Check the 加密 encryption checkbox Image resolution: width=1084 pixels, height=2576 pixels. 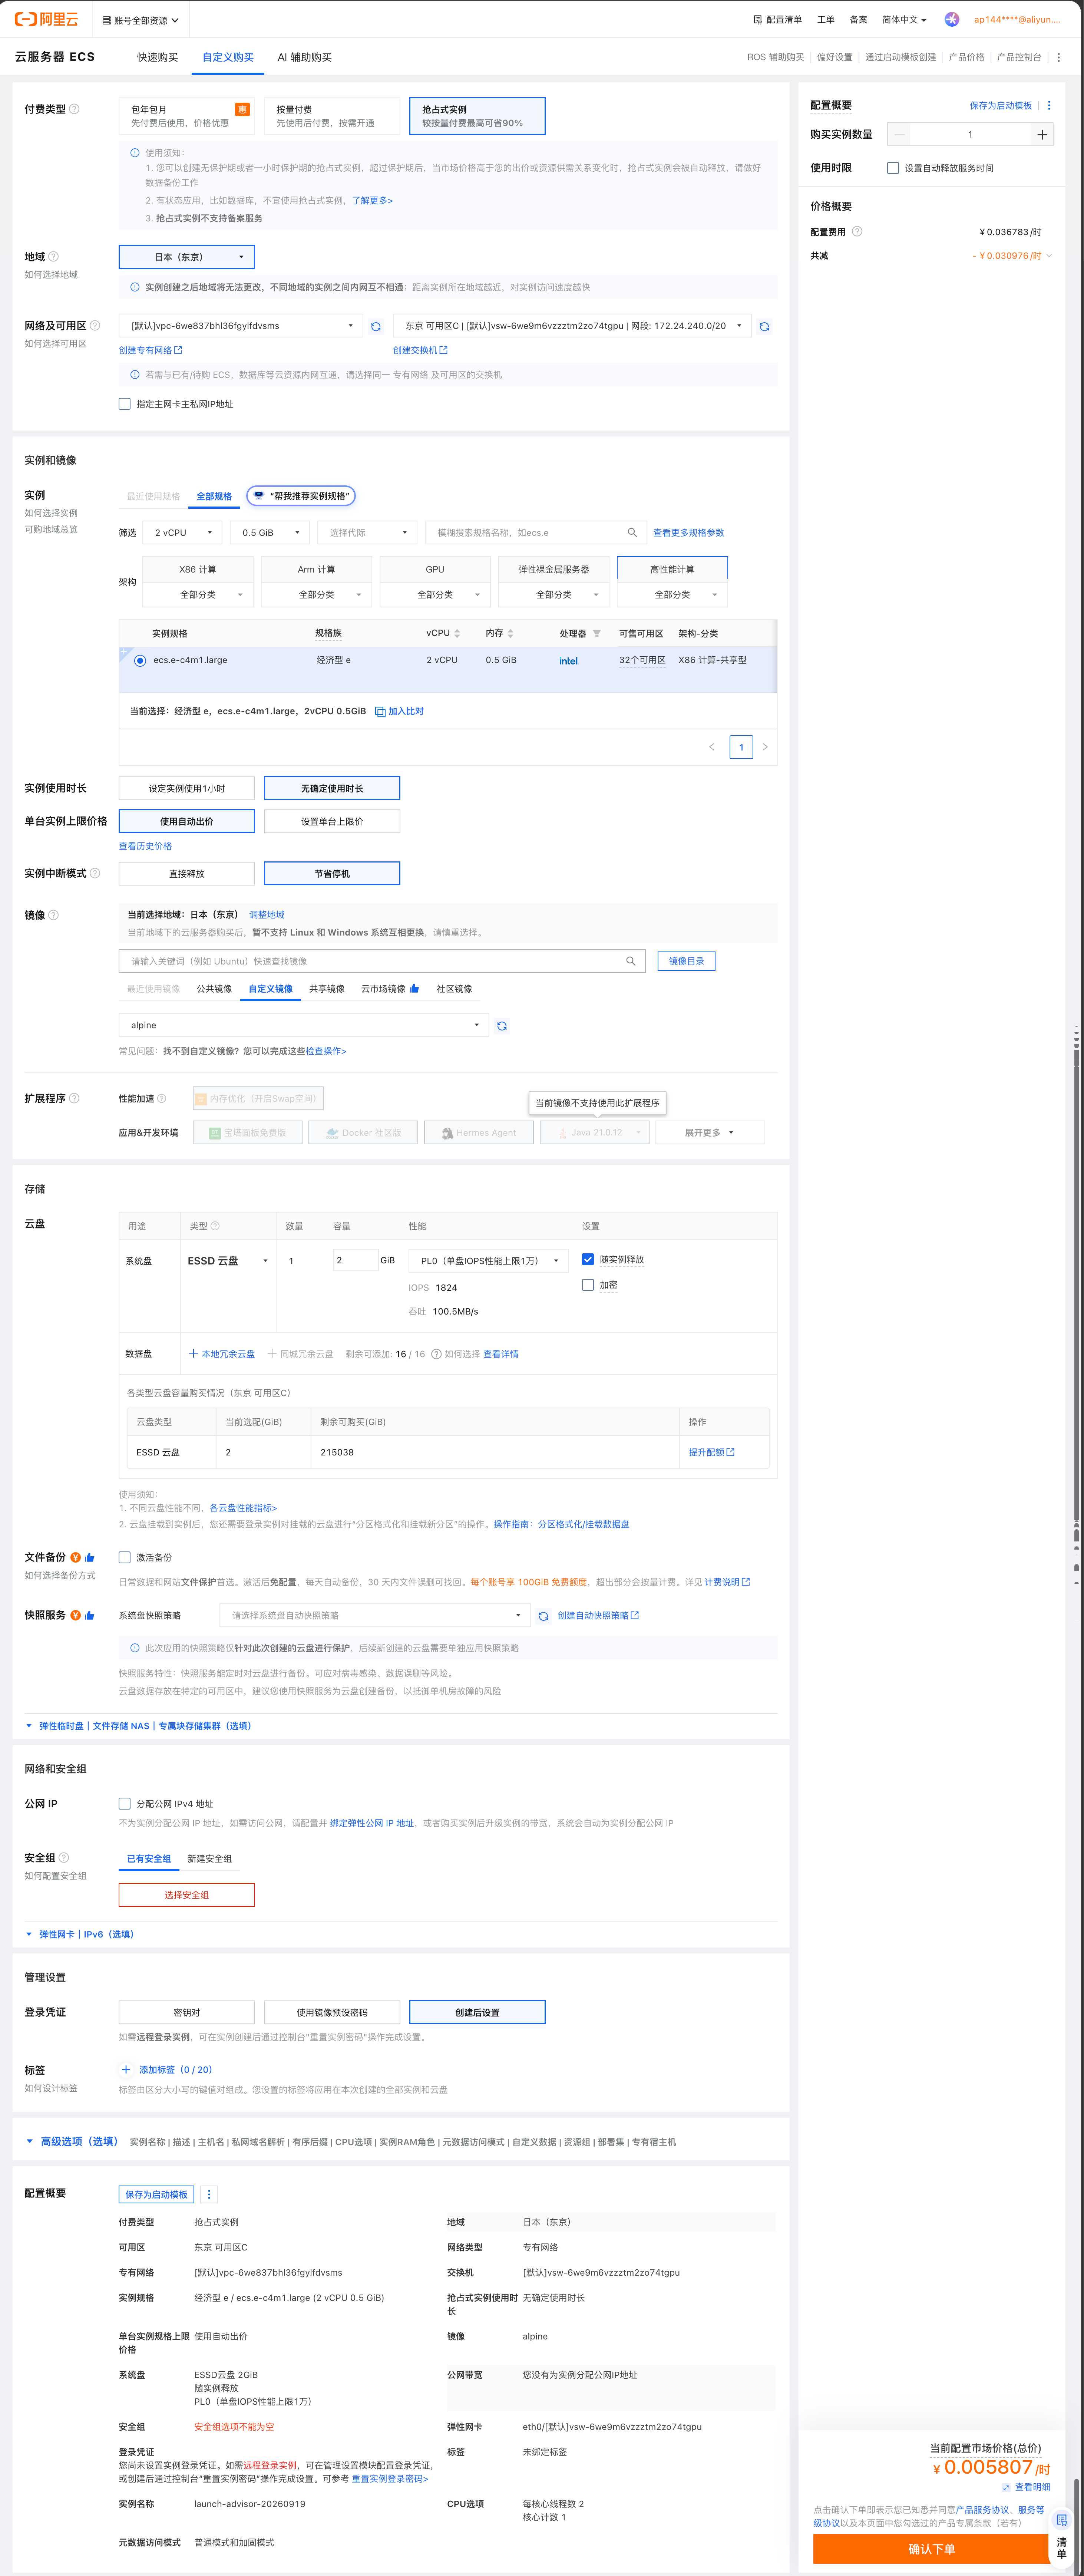point(588,1285)
